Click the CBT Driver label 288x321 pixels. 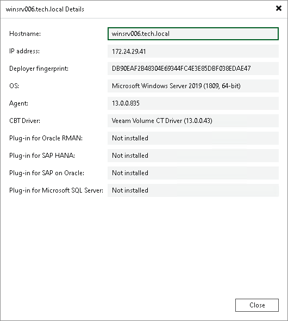[25, 121]
